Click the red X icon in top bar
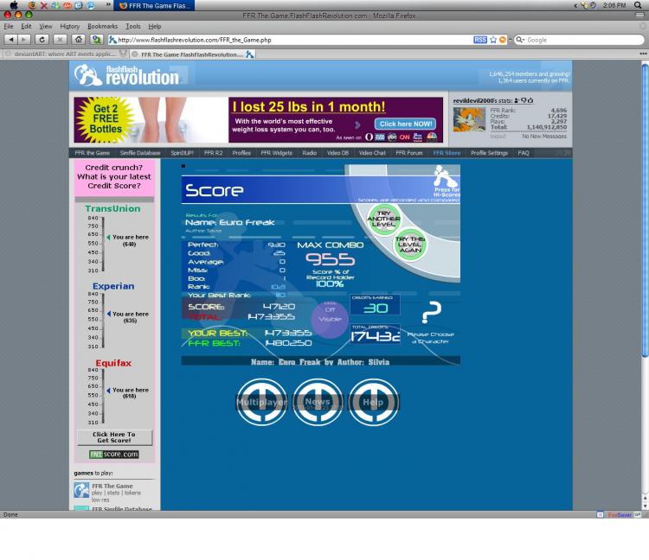The width and height of the screenshot is (649, 560). pyautogui.click(x=43, y=5)
